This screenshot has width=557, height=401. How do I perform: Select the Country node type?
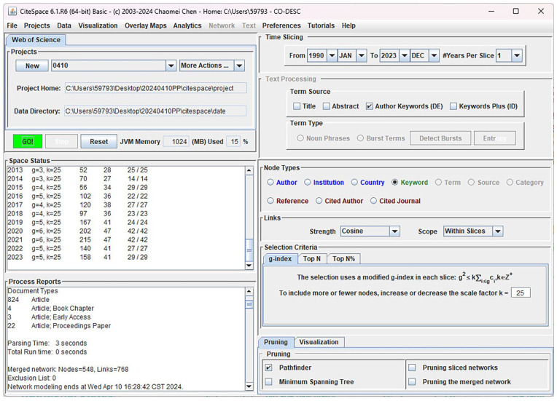pyautogui.click(x=354, y=182)
